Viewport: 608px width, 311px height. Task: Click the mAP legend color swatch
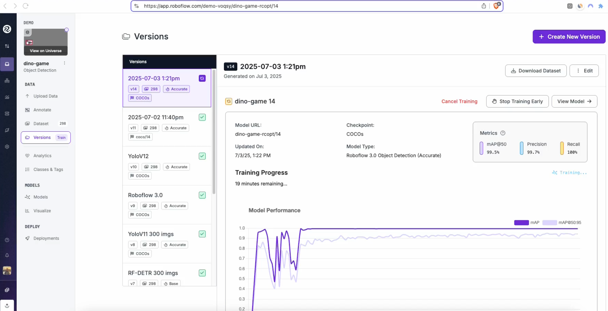tap(521, 222)
